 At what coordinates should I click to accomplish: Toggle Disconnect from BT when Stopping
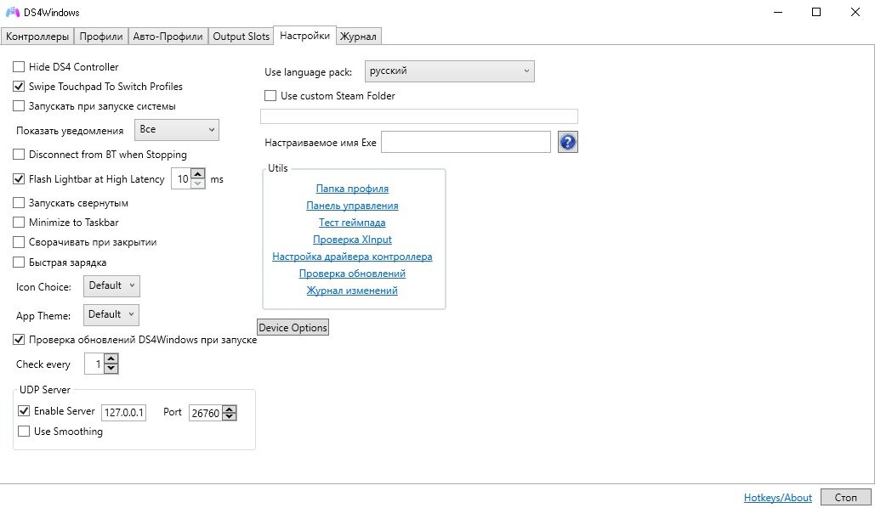tap(19, 155)
